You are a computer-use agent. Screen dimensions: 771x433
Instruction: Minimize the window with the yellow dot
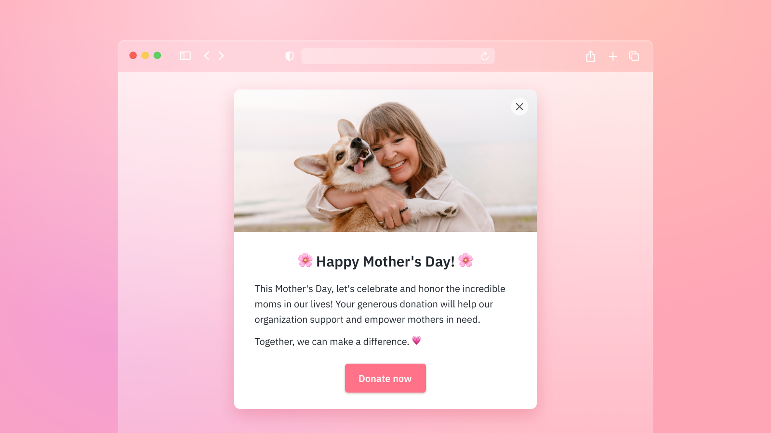point(145,55)
